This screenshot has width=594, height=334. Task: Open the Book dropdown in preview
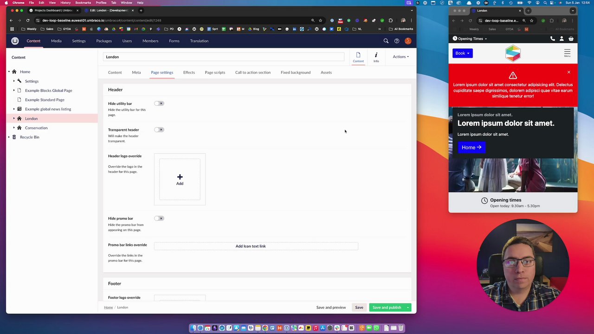(x=462, y=53)
